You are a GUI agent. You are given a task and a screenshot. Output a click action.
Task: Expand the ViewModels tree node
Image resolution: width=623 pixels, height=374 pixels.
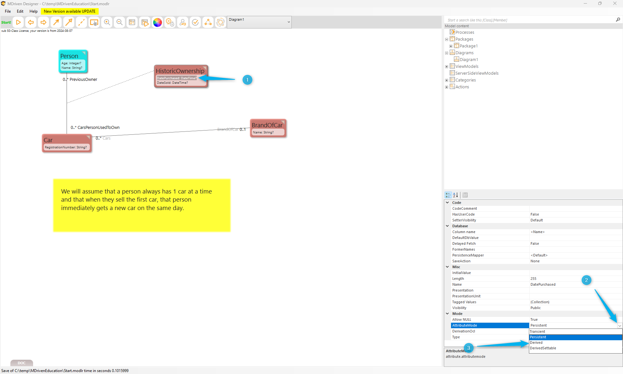(446, 67)
